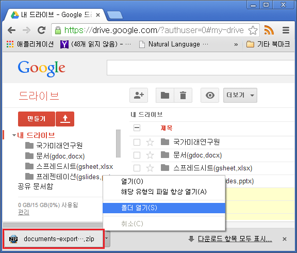This screenshot has width=297, height=253.
Task: Click 다운로드 항목 모두 표시 link
Action: [235, 239]
